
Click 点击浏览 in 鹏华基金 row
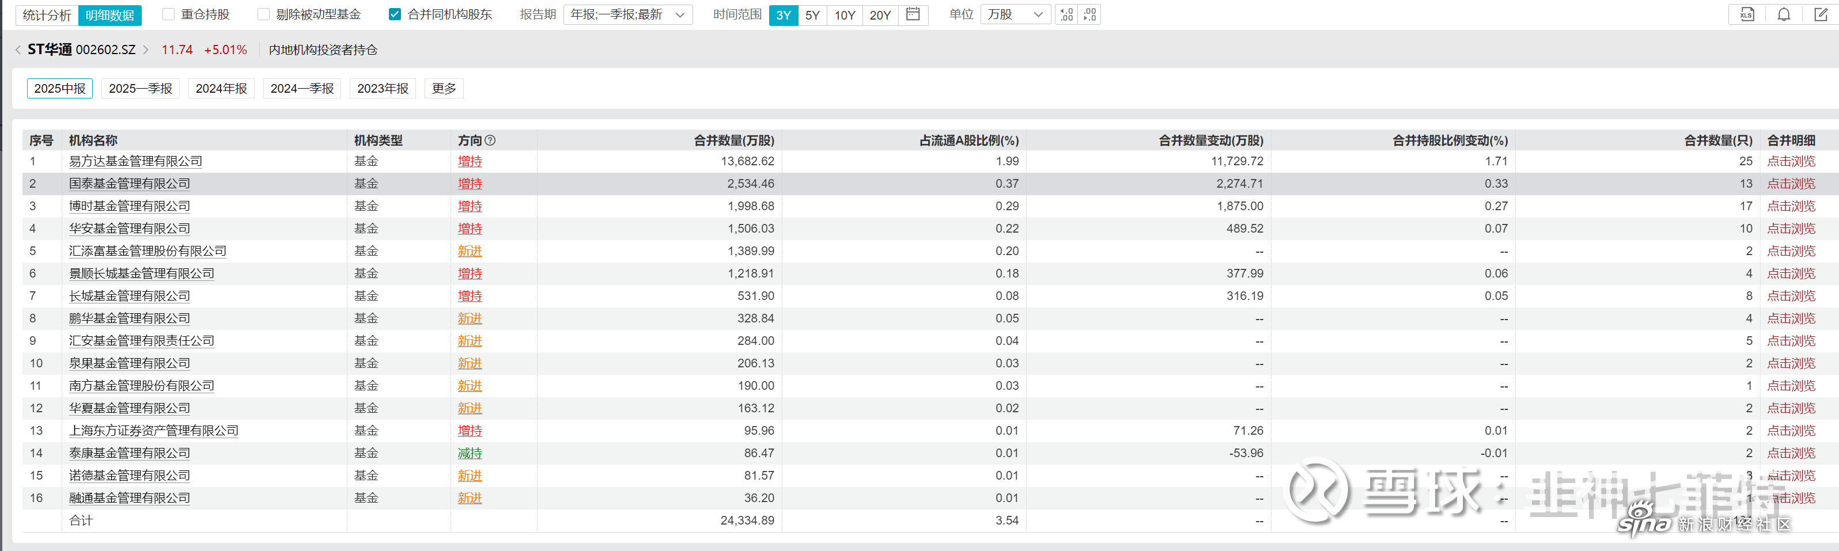click(1791, 318)
